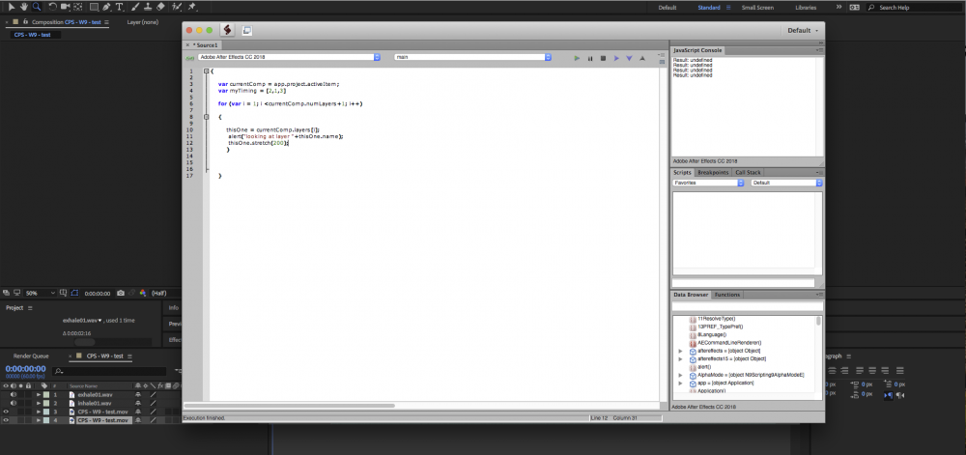966x455 pixels.
Task: Toggle the composition lock icon in viewer tab
Action: point(25,21)
